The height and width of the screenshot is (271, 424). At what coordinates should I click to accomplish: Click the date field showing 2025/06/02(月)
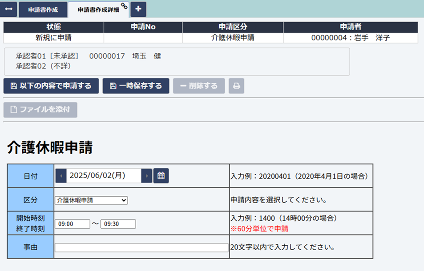(x=104, y=175)
